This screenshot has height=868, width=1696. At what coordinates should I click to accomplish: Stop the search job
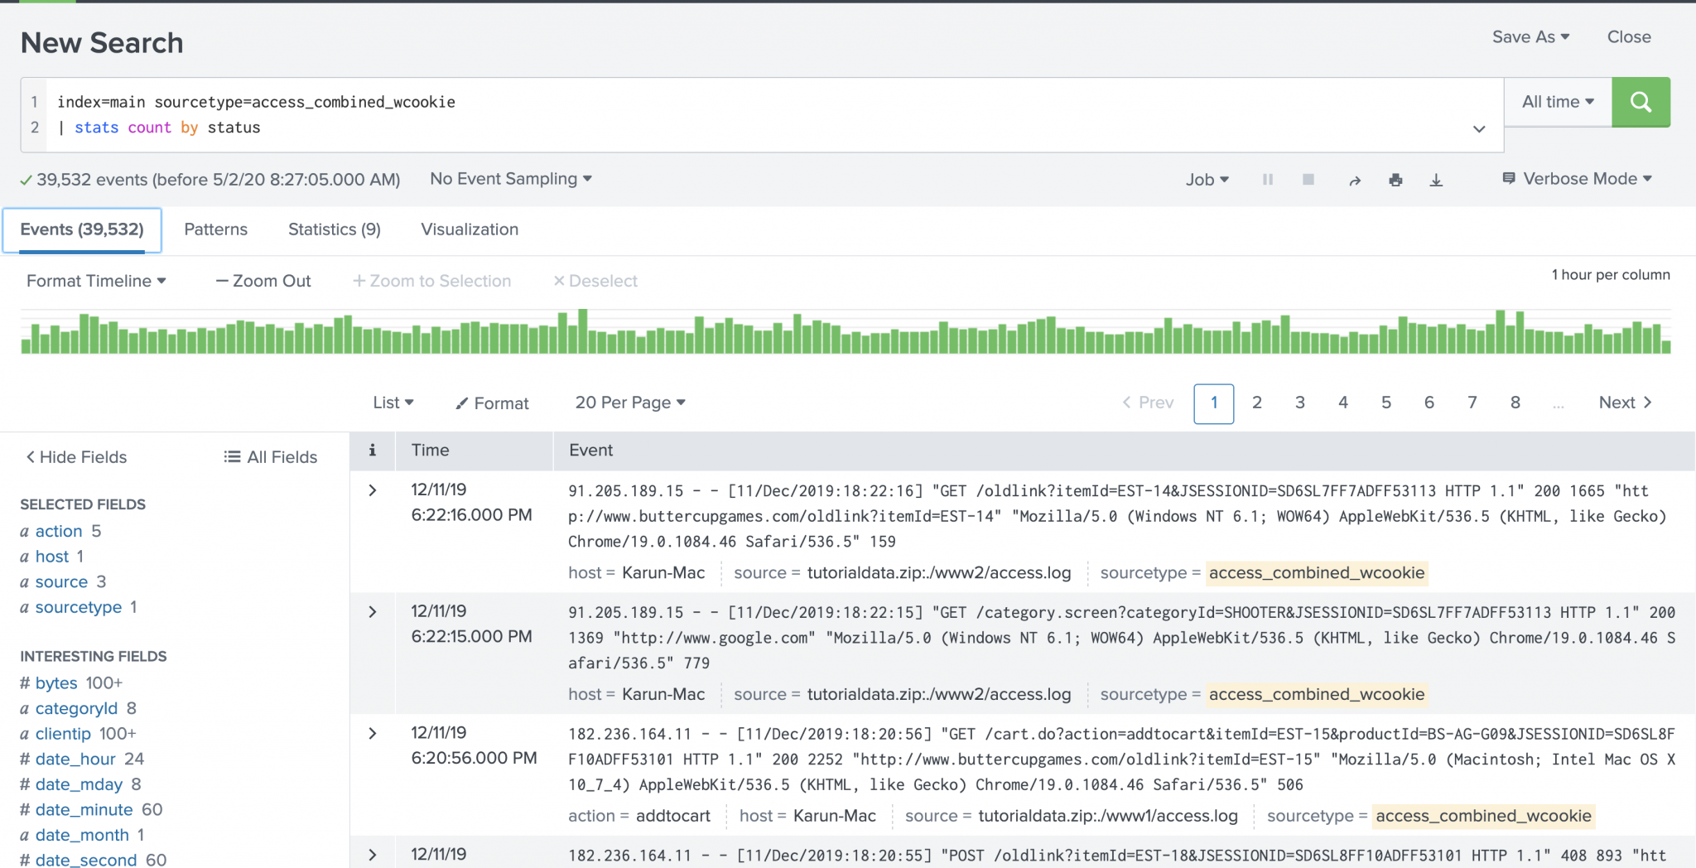[1308, 180]
